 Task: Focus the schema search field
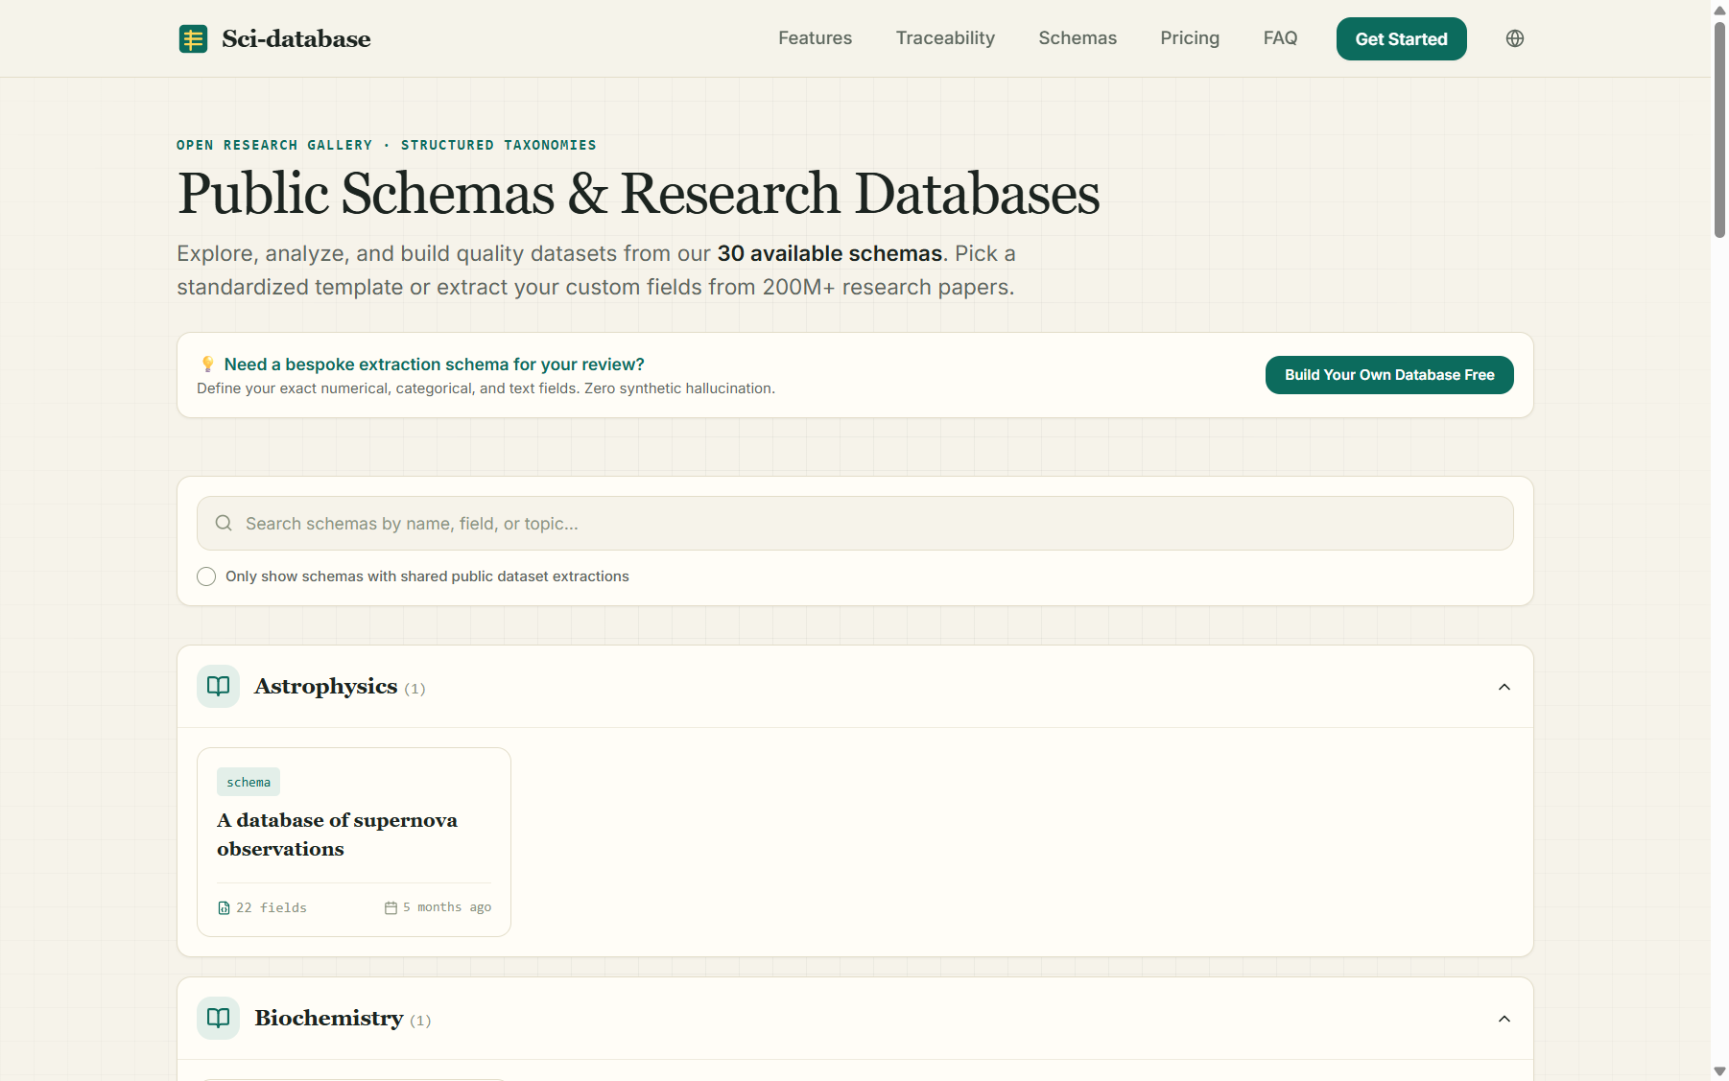(x=855, y=524)
